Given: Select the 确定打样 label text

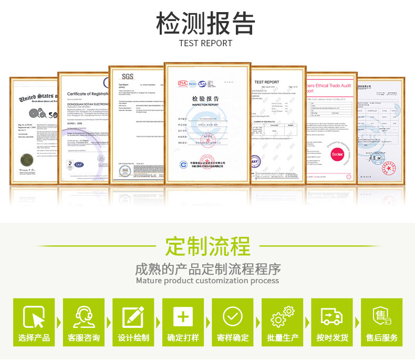Looking at the screenshot, I should tap(183, 338).
